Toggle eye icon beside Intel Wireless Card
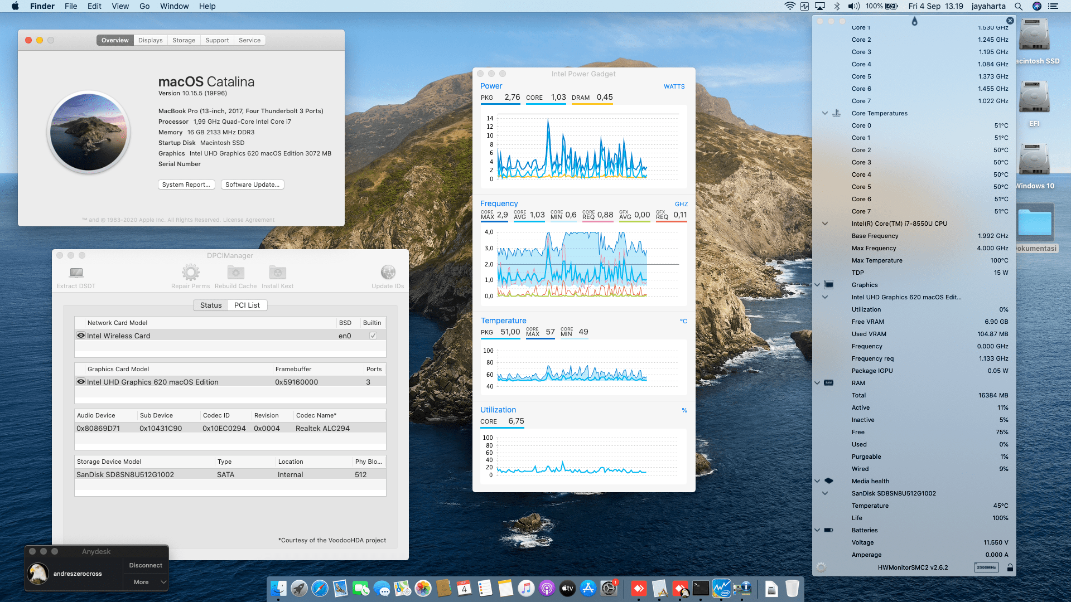The image size is (1071, 602). click(x=81, y=336)
